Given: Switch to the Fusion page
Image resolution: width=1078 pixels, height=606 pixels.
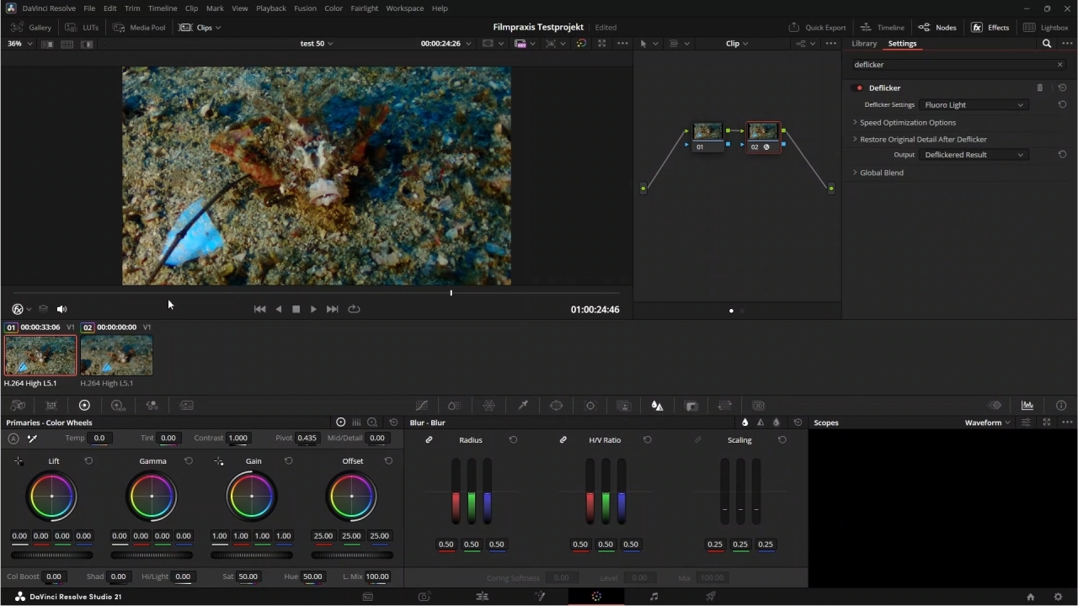Looking at the screenshot, I should pos(540,597).
